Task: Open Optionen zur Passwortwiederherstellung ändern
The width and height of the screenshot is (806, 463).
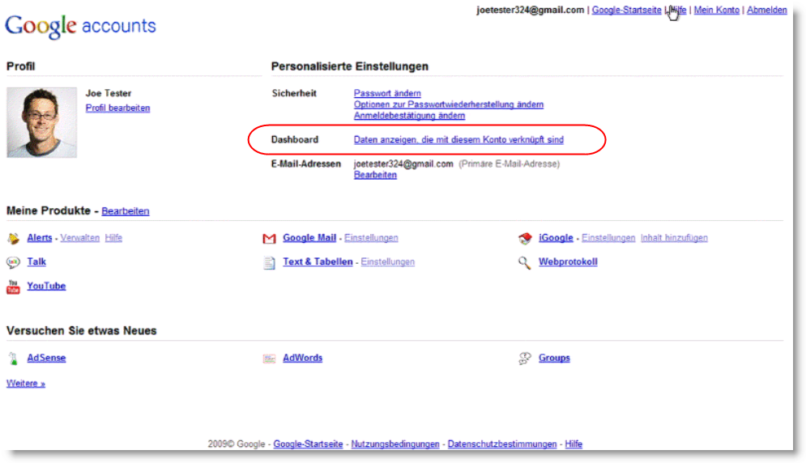Action: [448, 104]
